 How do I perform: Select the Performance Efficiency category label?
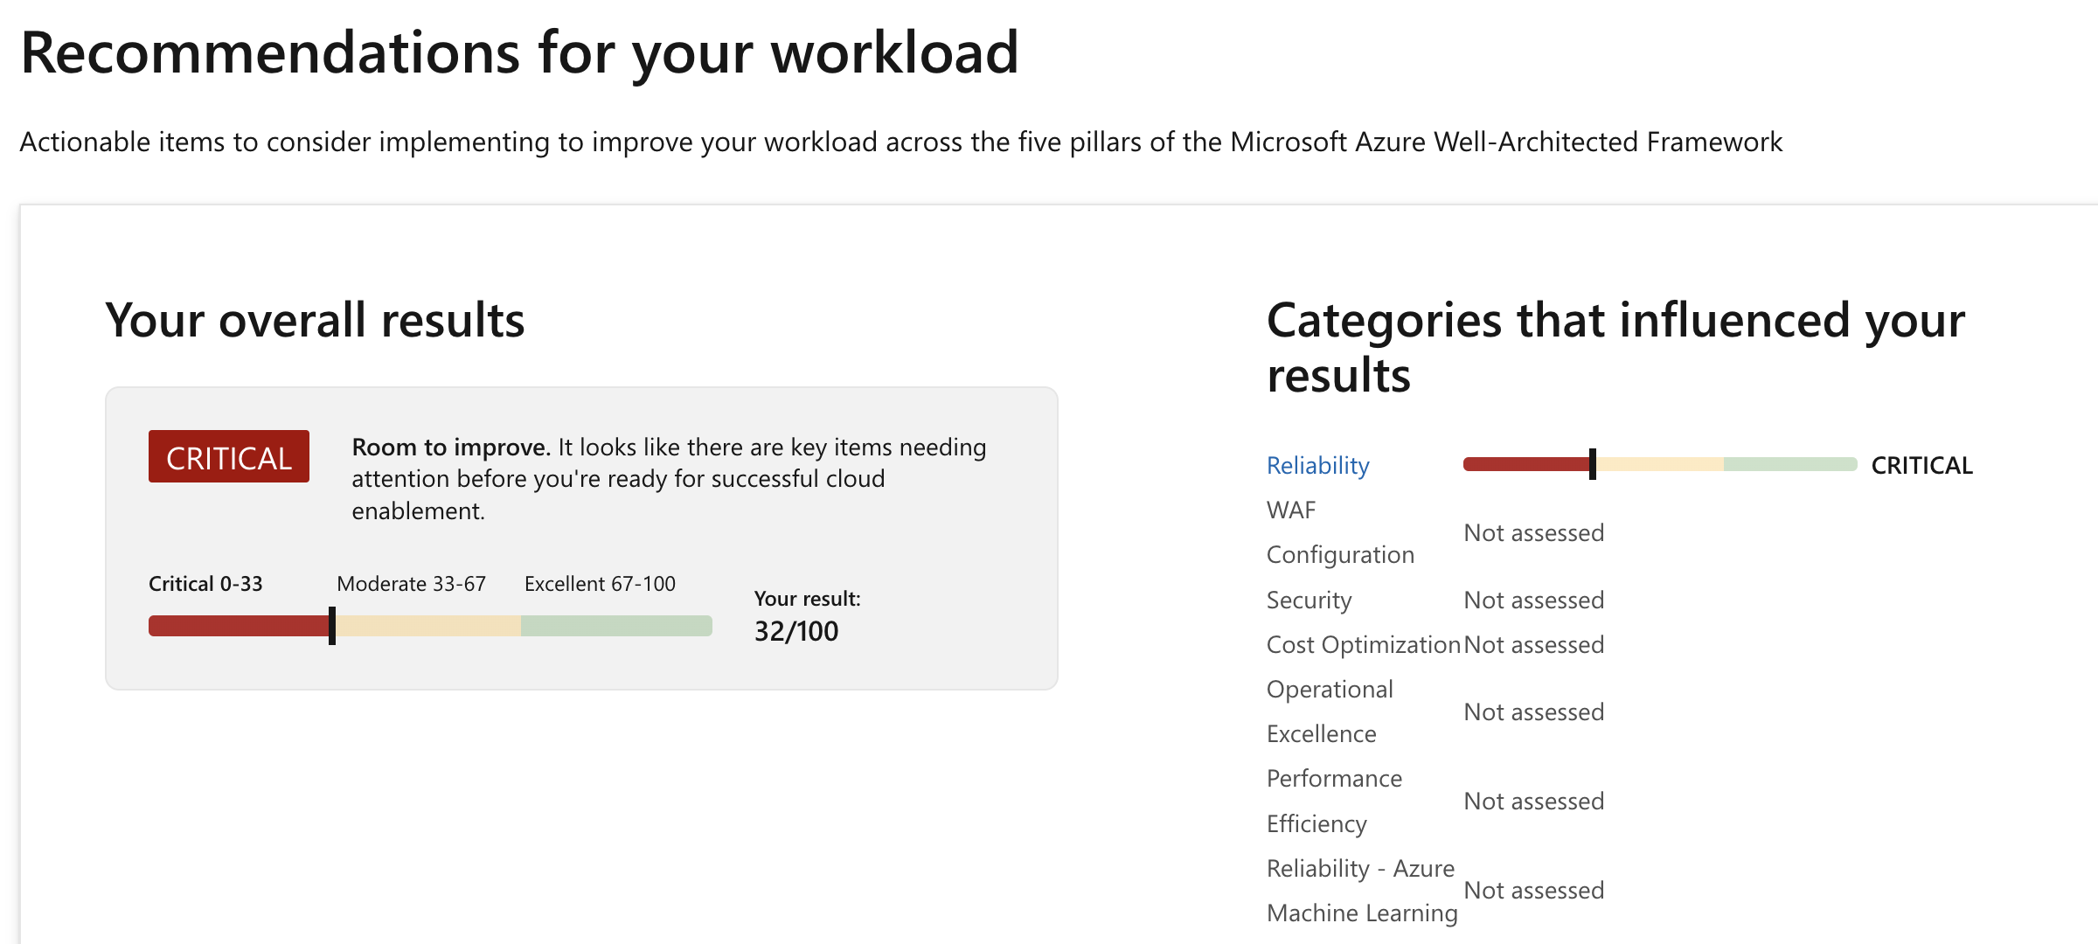(1334, 801)
